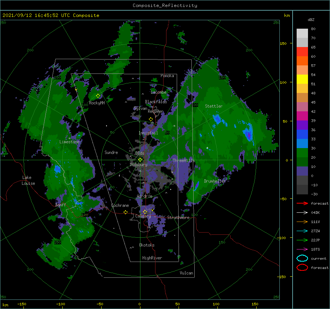This screenshot has height=309, width=330.
Task: Click the red forecast arrow in legend
Action: pos(302,203)
